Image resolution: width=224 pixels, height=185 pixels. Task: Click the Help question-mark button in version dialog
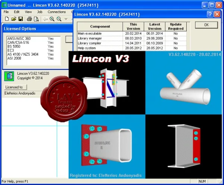click(x=210, y=14)
